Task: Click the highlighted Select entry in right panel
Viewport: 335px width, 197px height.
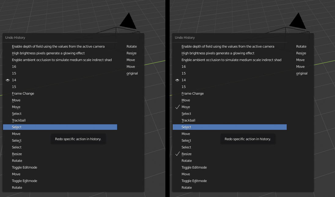Action: pos(230,127)
